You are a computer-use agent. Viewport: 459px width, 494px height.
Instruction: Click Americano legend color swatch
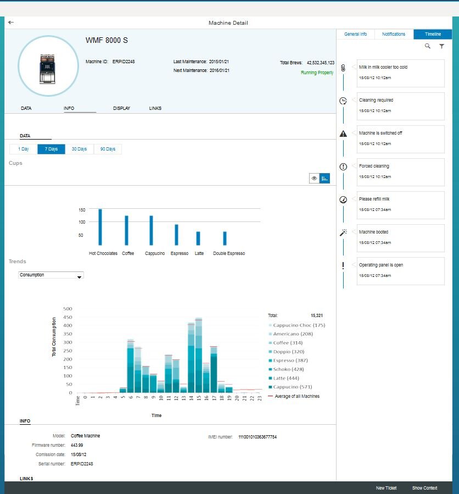[270, 334]
